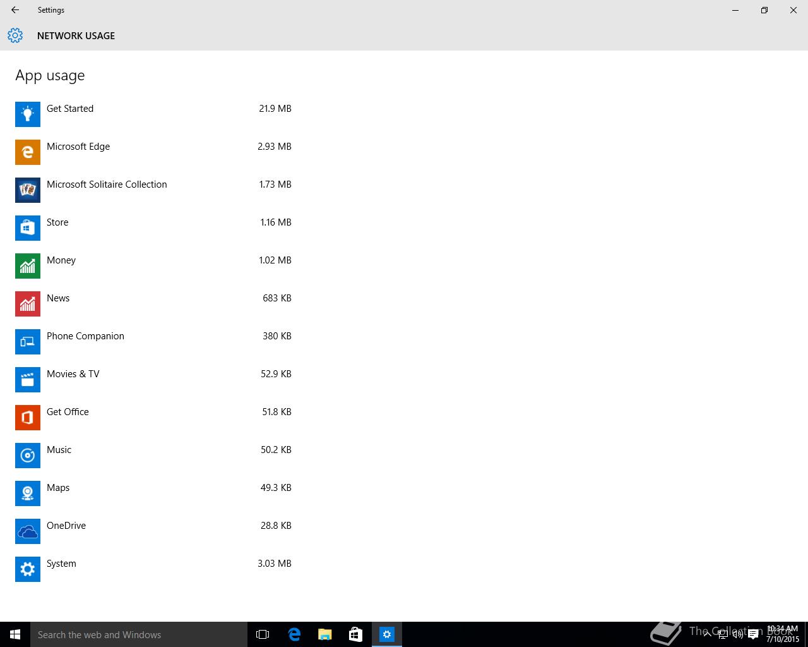Open the Windows Start menu
The image size is (808, 647).
15,634
